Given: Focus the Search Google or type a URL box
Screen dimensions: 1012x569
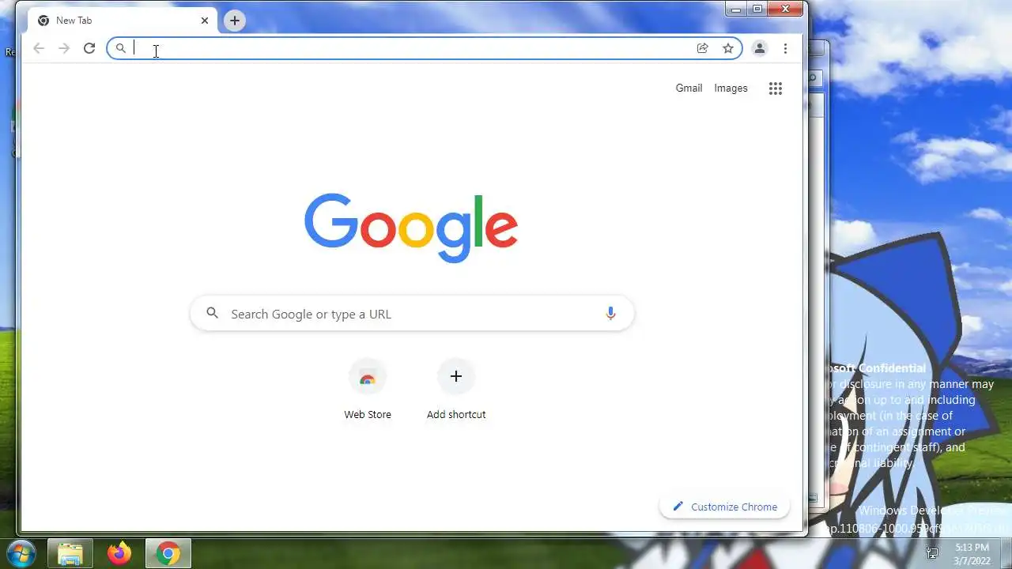Looking at the screenshot, I should [412, 314].
